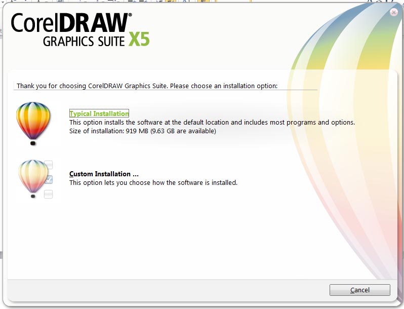The image size is (404, 309).
Task: Click the checked checkbox beside the custom balloon
Action: tap(49, 180)
